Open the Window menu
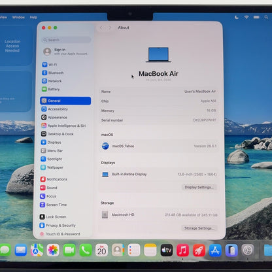This screenshot has width=272, height=272. [x=18, y=17]
